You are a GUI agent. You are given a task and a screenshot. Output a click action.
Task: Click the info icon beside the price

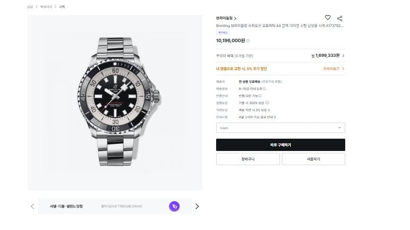click(x=248, y=41)
